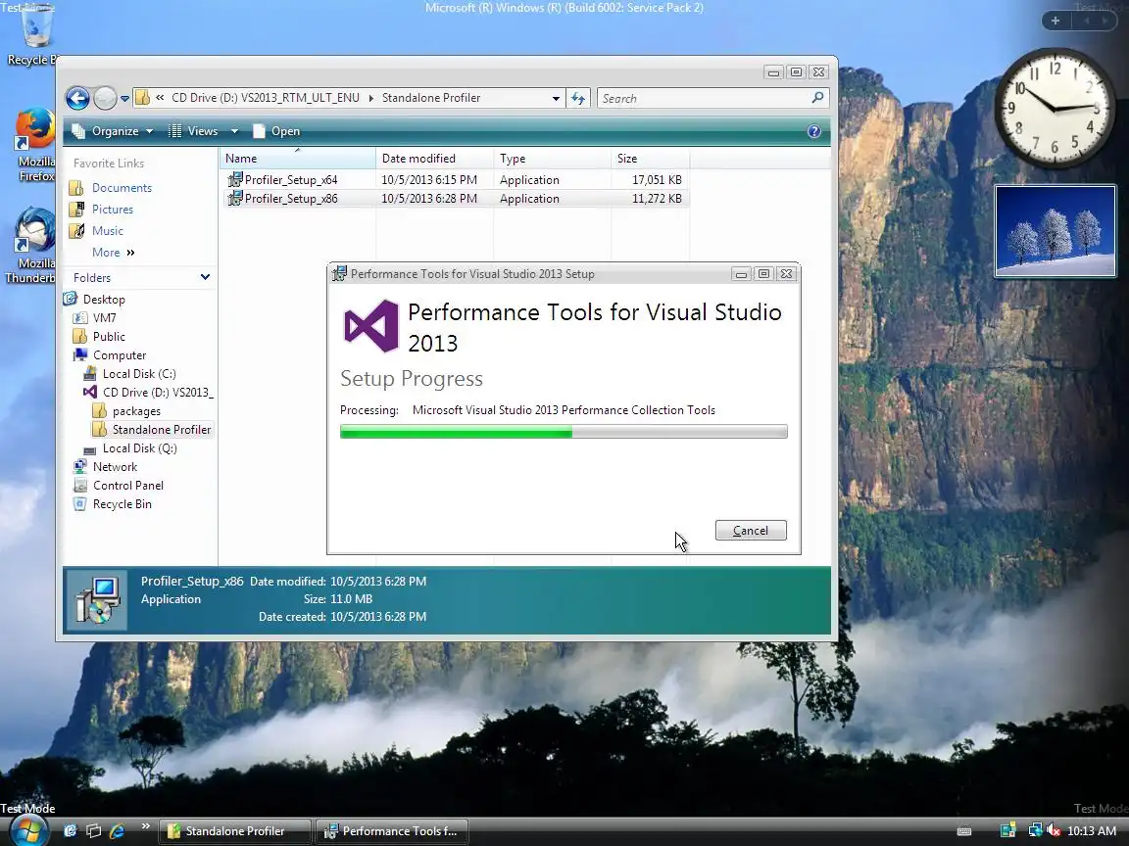Viewport: 1129px width, 846px height.
Task: Click the blue Help question-mark icon
Action: pyautogui.click(x=814, y=131)
